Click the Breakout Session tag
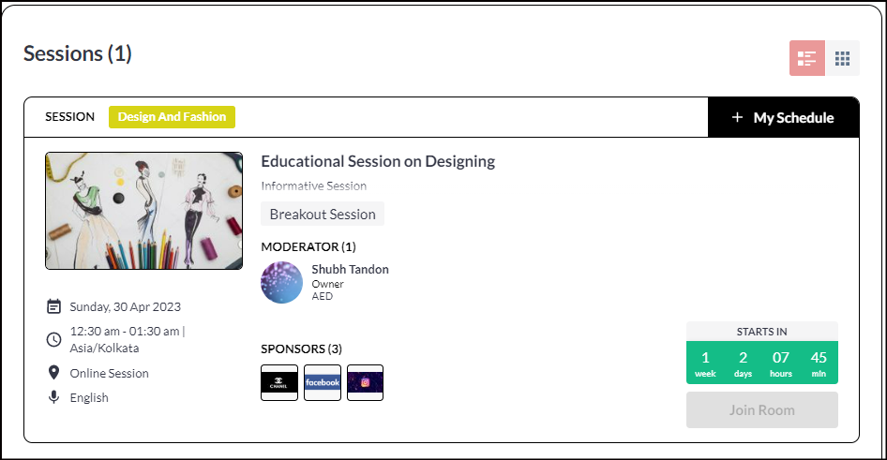The width and height of the screenshot is (887, 460). click(323, 215)
